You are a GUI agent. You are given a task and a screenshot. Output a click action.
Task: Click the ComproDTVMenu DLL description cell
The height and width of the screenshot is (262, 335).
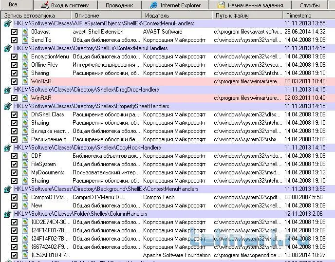(99, 197)
